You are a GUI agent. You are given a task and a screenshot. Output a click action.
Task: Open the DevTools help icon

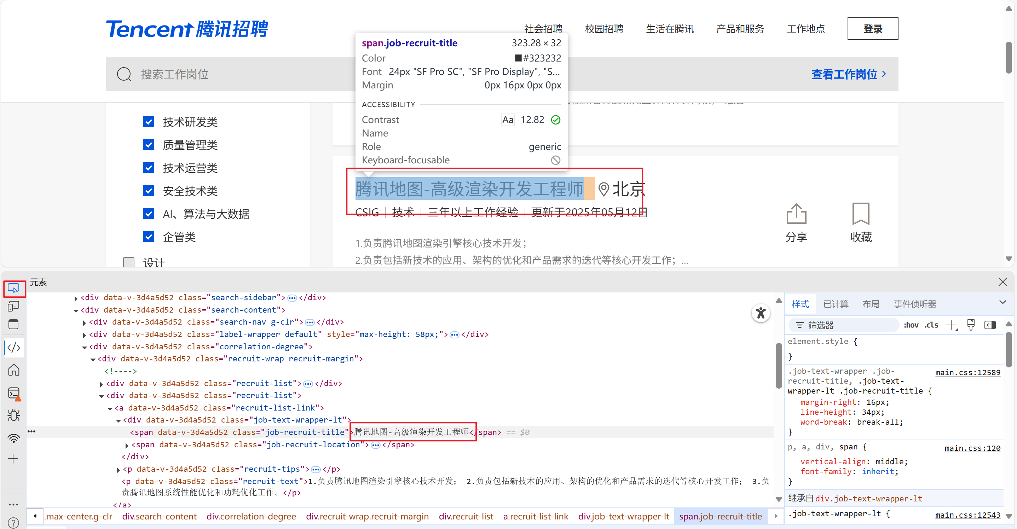pyautogui.click(x=13, y=523)
